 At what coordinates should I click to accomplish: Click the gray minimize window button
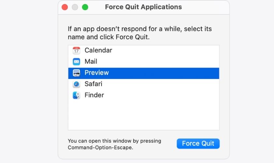pyautogui.click(x=75, y=7)
